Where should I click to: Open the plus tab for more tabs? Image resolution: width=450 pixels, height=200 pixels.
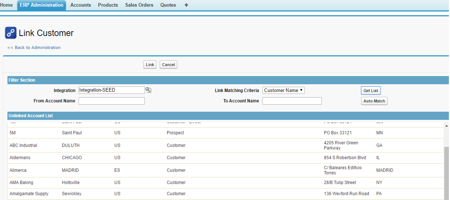pyautogui.click(x=186, y=5)
